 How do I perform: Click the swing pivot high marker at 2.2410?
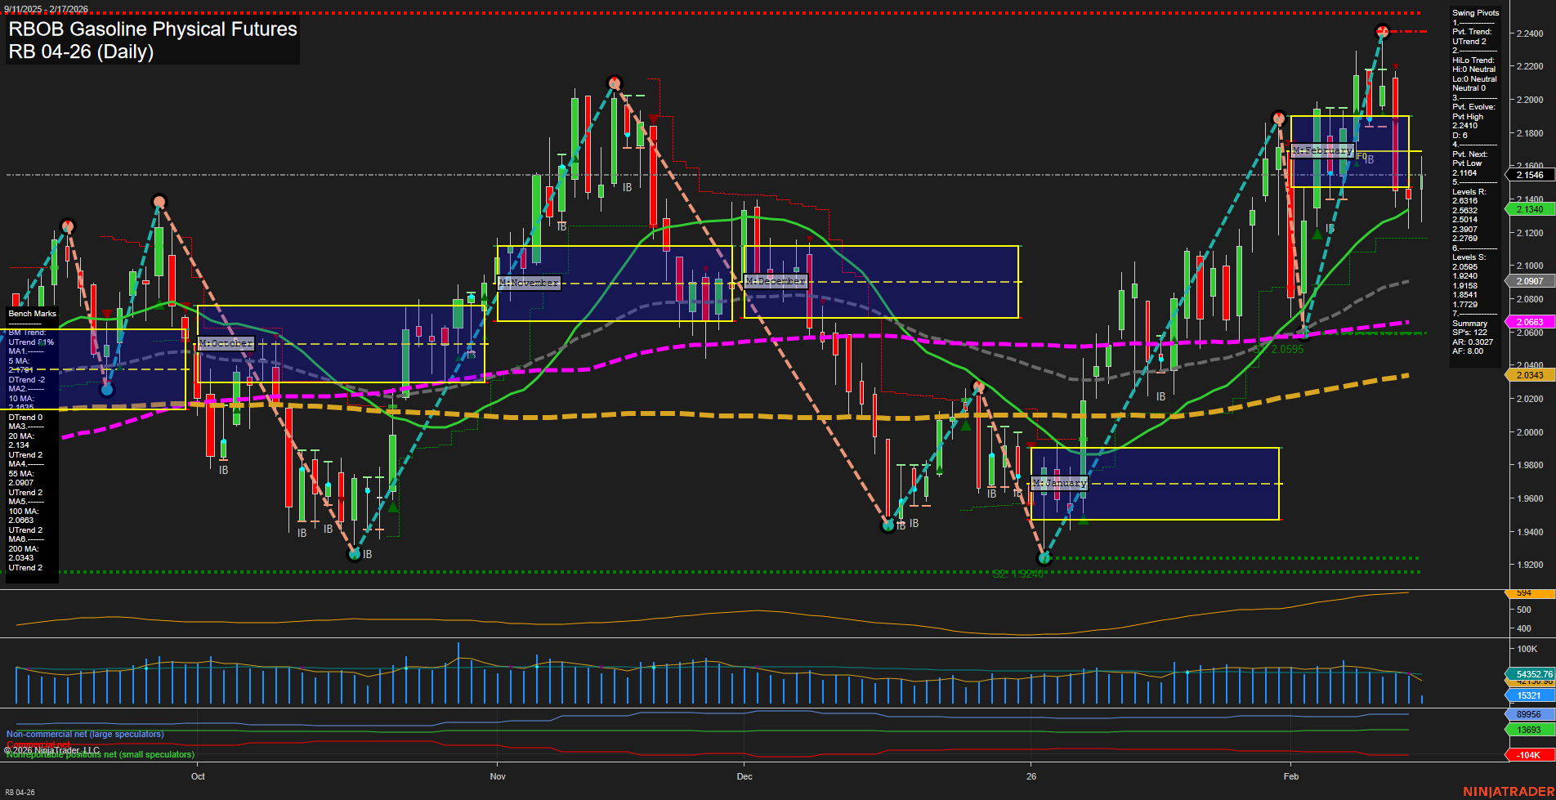[1382, 33]
